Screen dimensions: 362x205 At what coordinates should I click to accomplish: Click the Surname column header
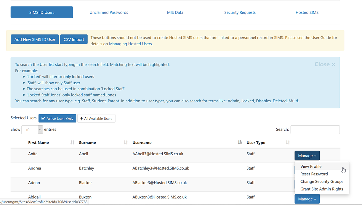(87, 143)
